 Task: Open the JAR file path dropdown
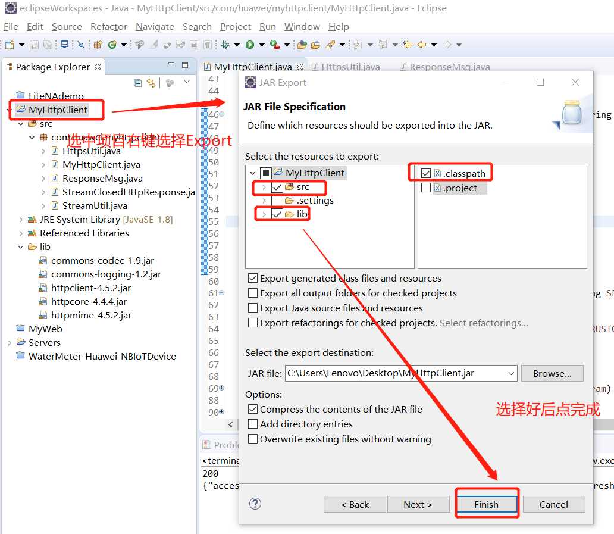(x=511, y=373)
